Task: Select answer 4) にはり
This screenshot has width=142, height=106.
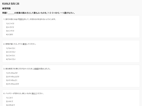Action: point(10,35)
